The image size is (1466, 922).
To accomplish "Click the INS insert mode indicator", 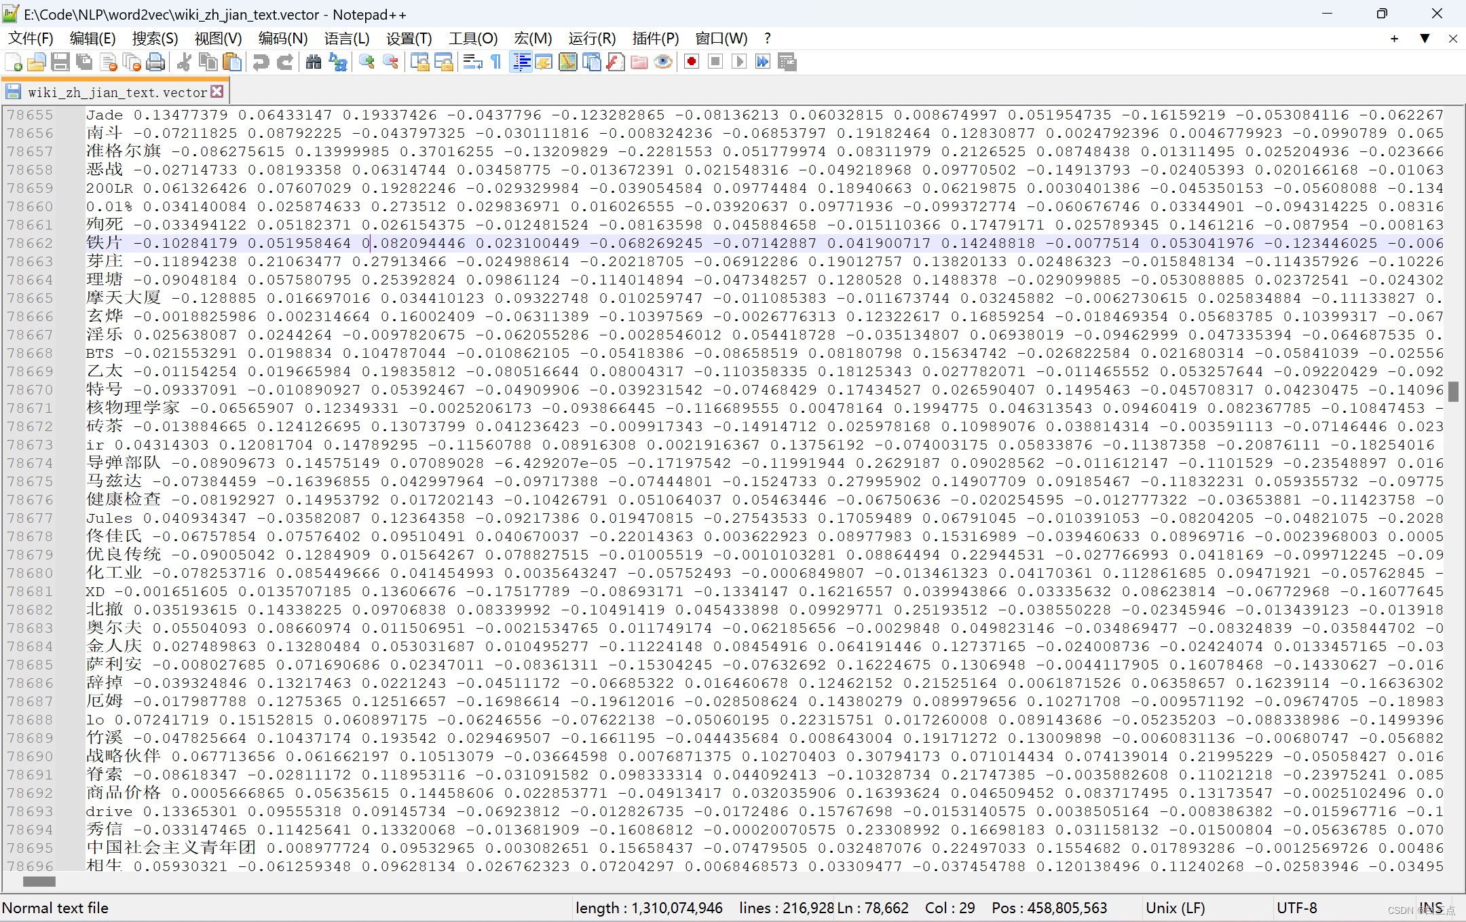I will tap(1431, 908).
